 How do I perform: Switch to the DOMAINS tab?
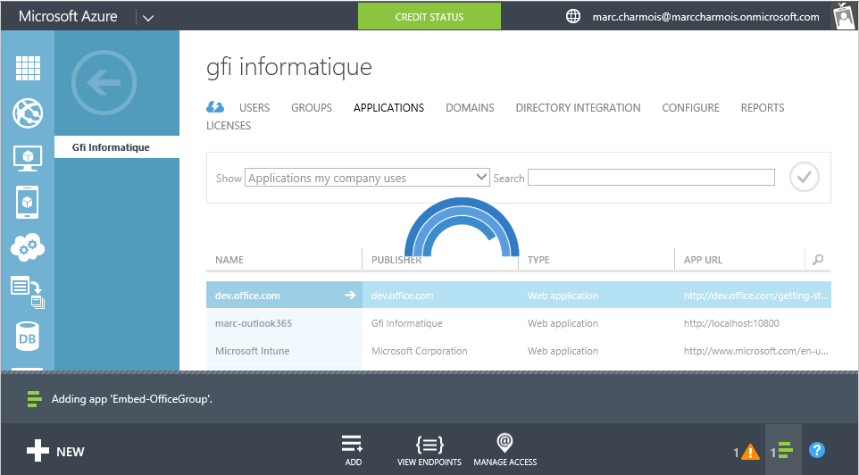pyautogui.click(x=470, y=108)
